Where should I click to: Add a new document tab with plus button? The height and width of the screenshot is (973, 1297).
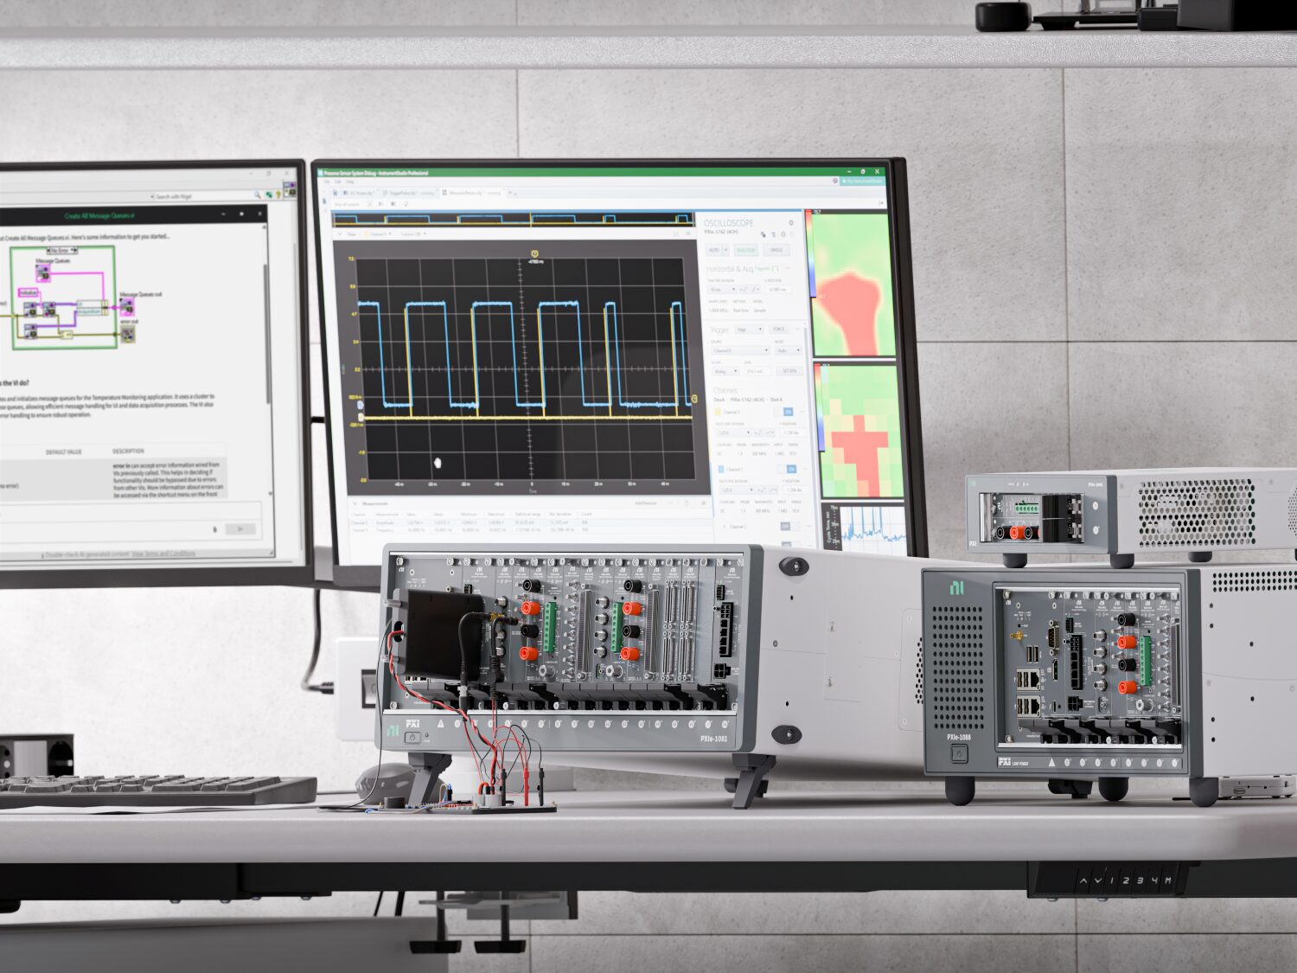click(x=512, y=193)
